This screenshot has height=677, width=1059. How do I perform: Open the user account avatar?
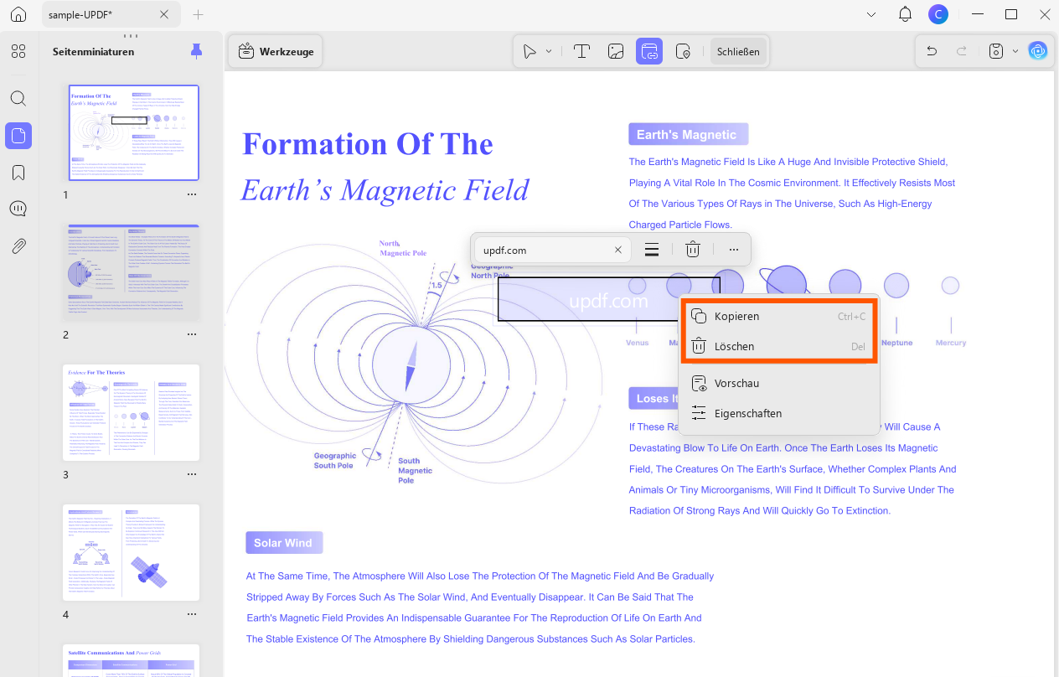938,14
